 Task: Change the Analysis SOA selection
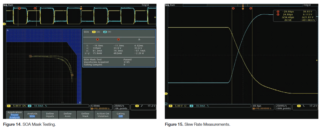tap(32, 115)
